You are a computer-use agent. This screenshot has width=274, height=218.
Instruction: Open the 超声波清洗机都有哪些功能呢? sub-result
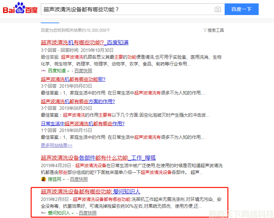tap(73, 79)
